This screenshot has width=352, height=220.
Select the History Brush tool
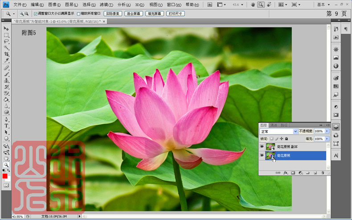tap(6, 87)
